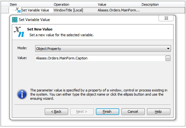Click the Aliases.Orders.MainForm.Caption value field

[x=100, y=58]
